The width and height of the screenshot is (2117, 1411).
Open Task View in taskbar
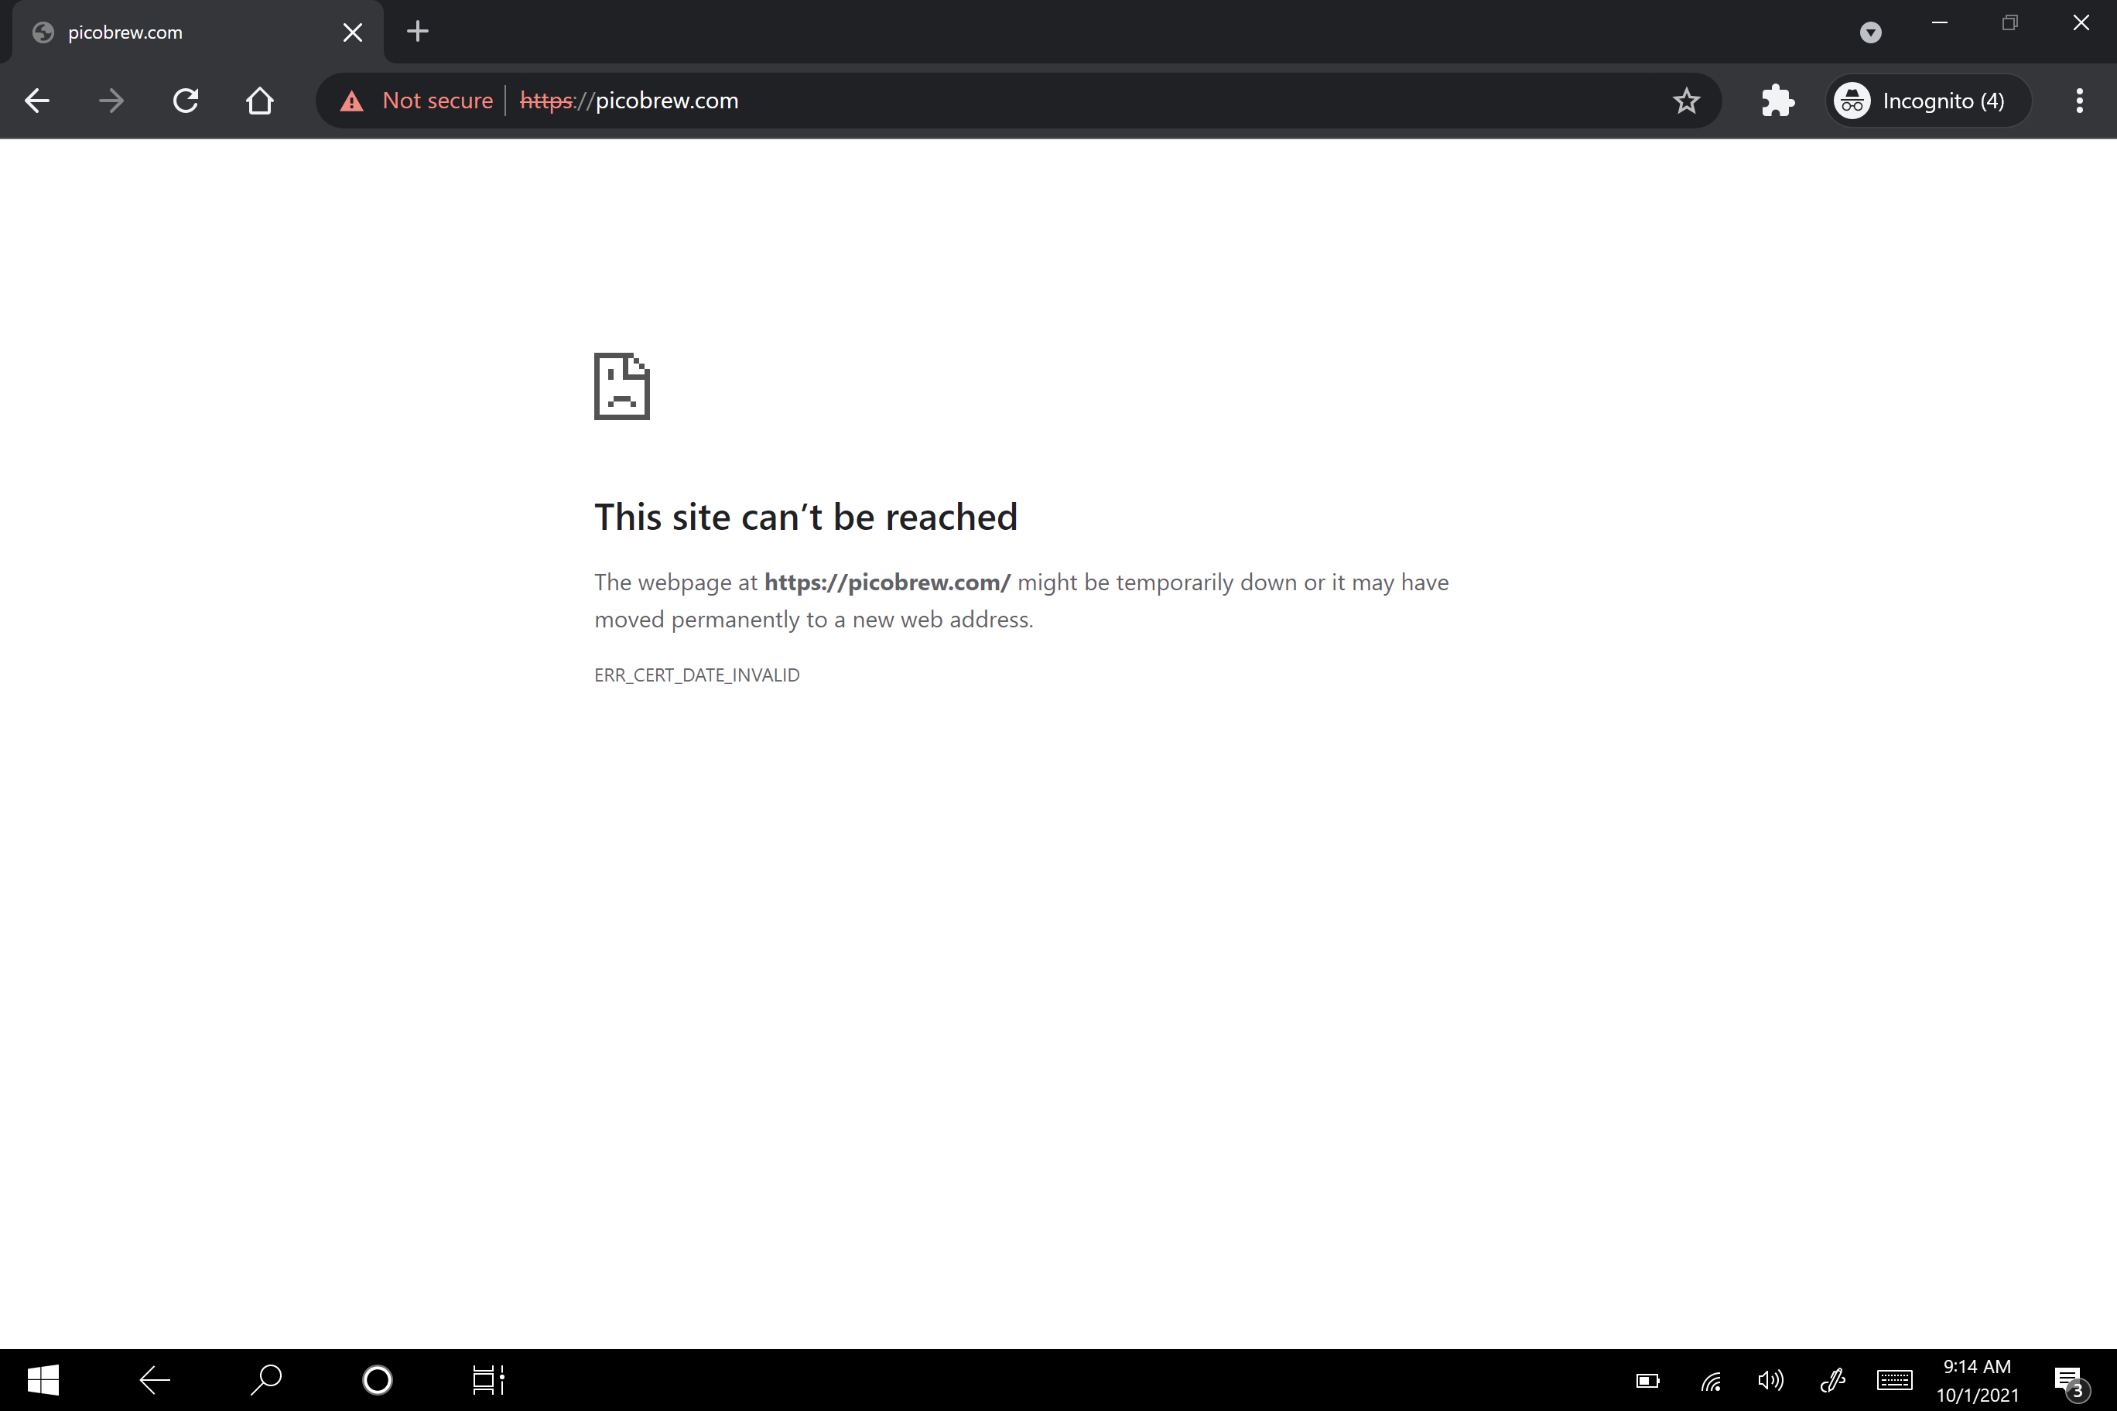[489, 1379]
